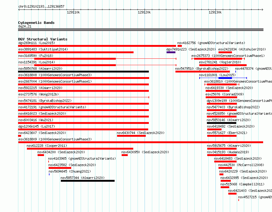The image size is (272, 212).
Task: Click the 129110k ruler position label
Action: pos(73,12)
